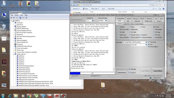174x98 pixels.
Task: Click New folder button in Explorer toolbar
Action: pos(111,9)
